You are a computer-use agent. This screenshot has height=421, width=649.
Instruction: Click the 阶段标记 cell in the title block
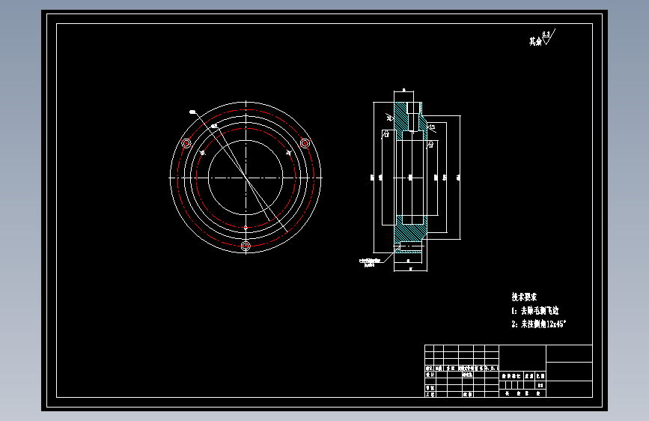pos(511,376)
